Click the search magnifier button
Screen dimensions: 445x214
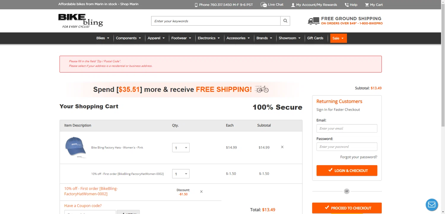[285, 21]
